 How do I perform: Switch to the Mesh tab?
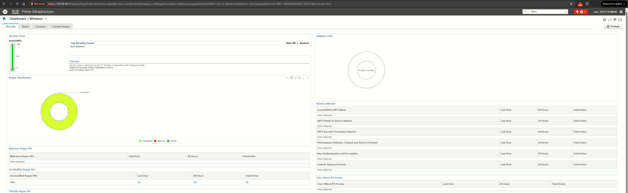25,26
